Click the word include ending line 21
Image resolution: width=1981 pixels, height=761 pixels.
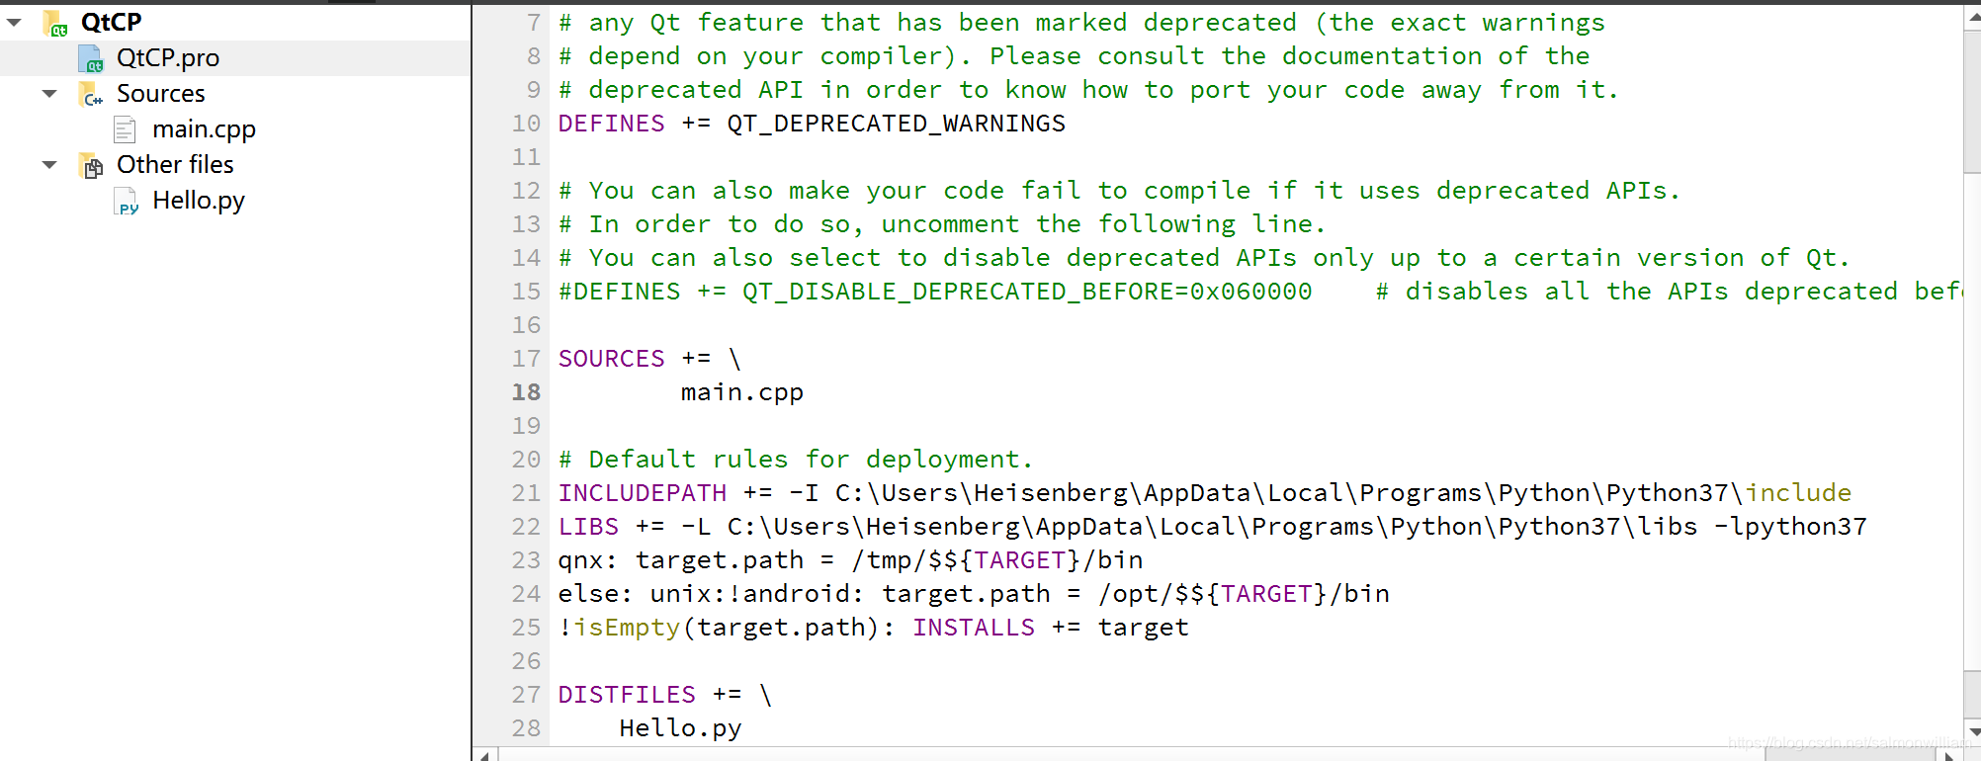pyautogui.click(x=1797, y=493)
